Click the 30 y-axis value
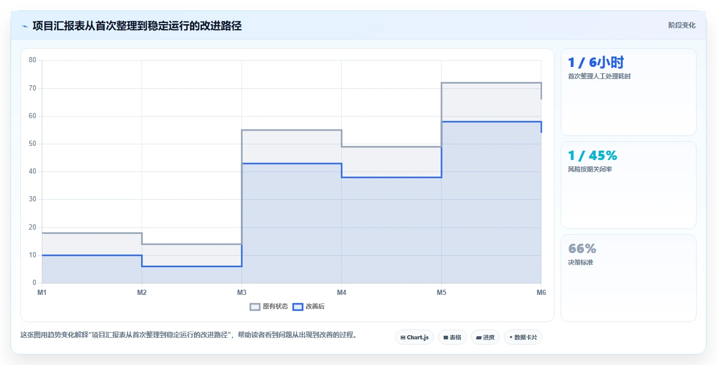The image size is (717, 365). [x=32, y=199]
